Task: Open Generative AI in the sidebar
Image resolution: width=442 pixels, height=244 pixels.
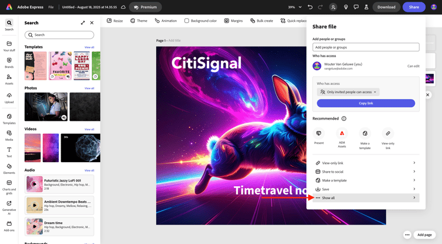Action: (x=9, y=207)
